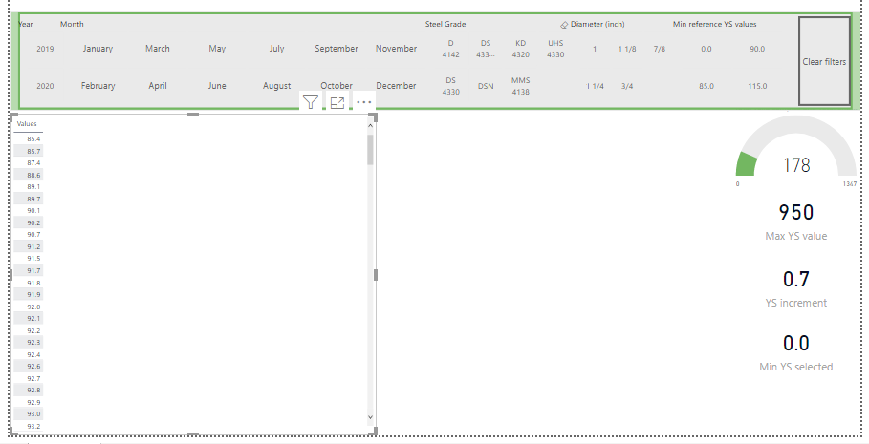
Task: Select July in Month slicer
Action: (x=276, y=49)
